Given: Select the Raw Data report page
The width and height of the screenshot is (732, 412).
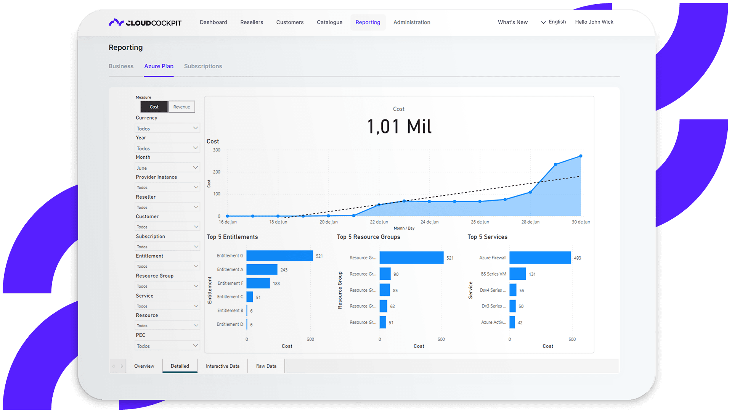Looking at the screenshot, I should point(266,366).
